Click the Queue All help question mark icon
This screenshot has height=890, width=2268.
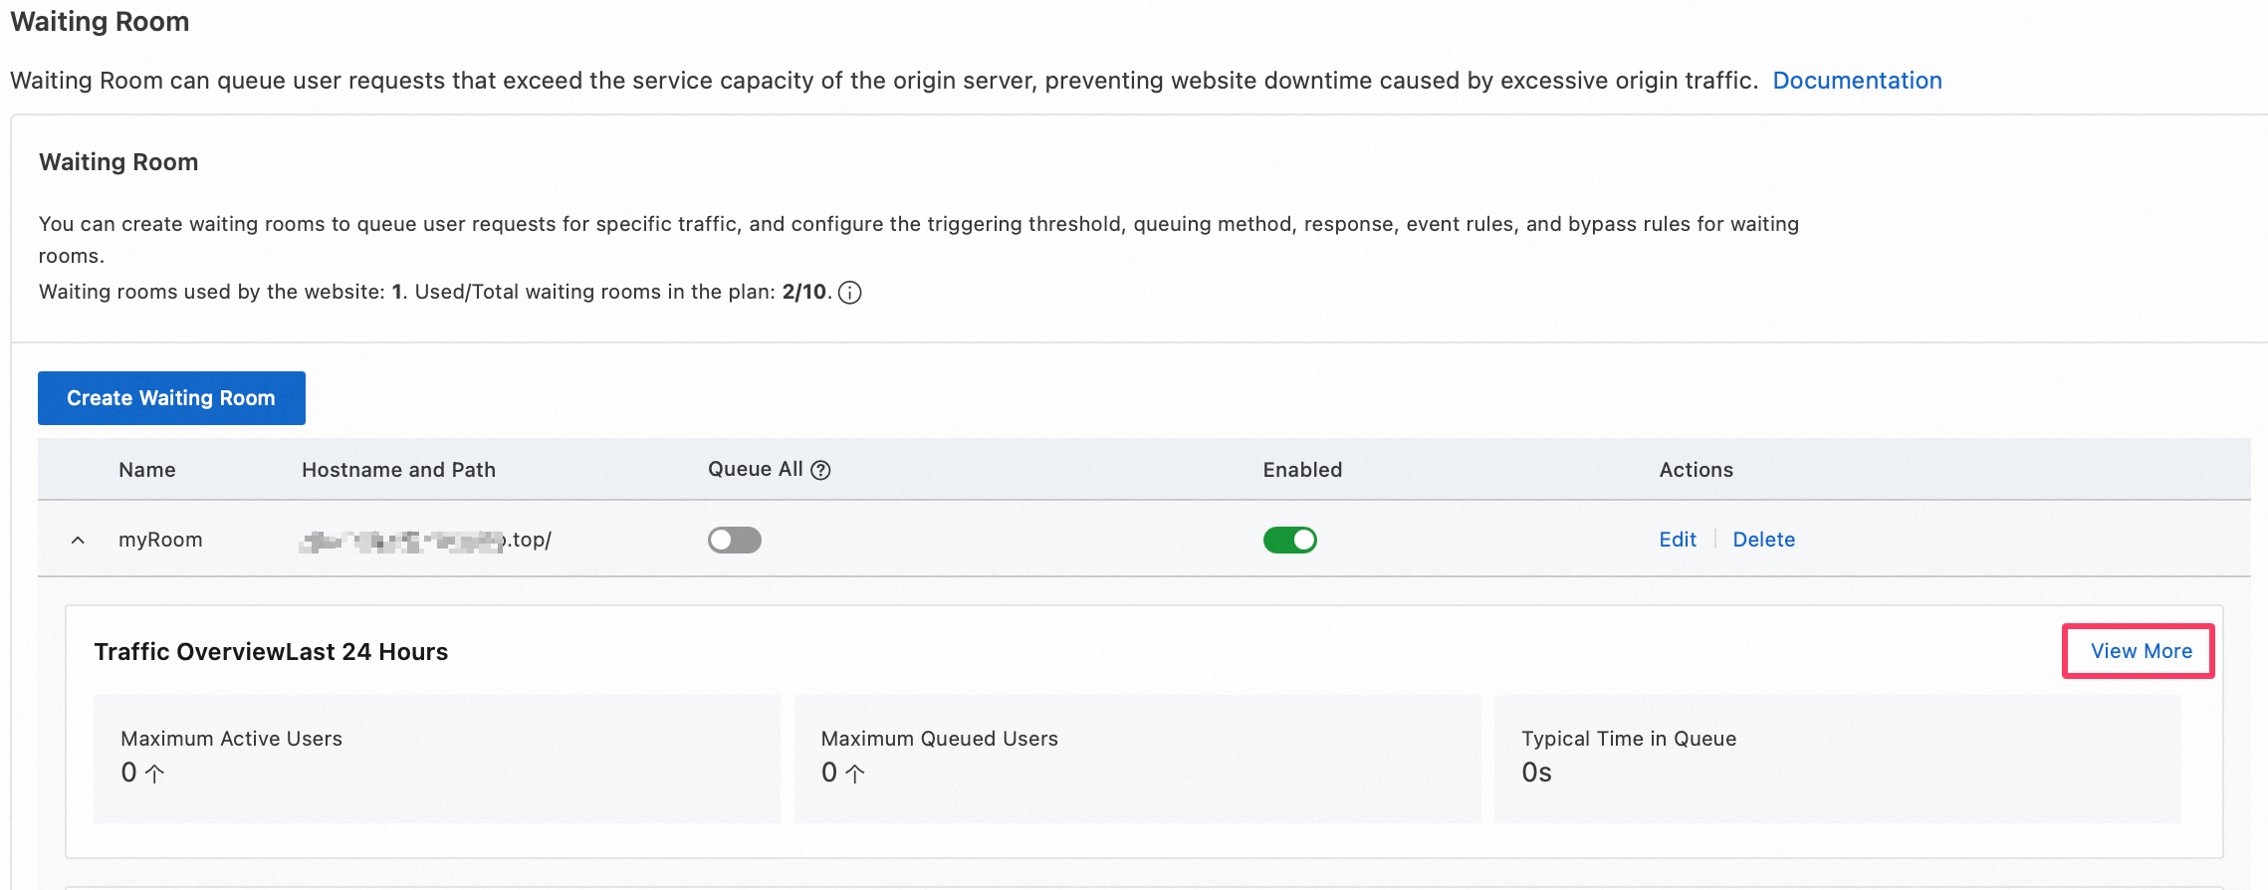tap(820, 470)
